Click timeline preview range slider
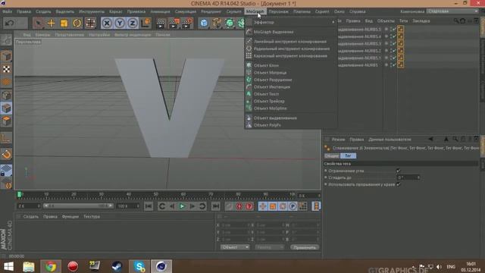 coord(78,206)
